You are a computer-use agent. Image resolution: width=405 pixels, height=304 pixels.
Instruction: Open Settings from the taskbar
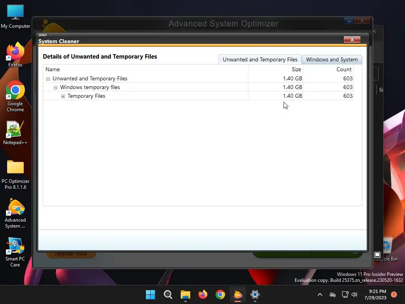click(255, 294)
